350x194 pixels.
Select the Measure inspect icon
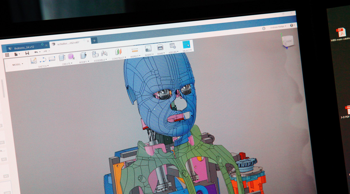[135, 50]
